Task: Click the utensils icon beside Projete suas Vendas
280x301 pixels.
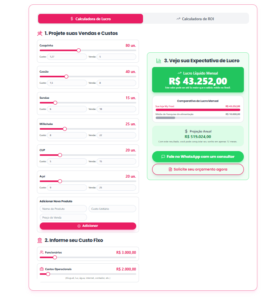Action: pos(40,33)
